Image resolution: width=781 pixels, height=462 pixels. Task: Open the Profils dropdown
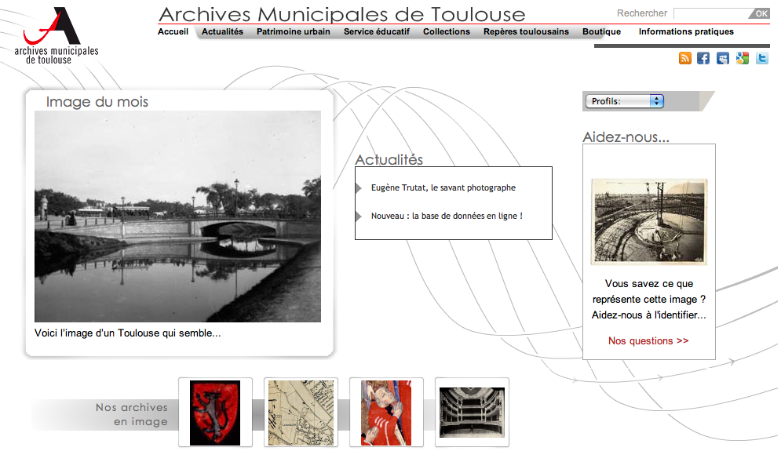click(x=625, y=101)
